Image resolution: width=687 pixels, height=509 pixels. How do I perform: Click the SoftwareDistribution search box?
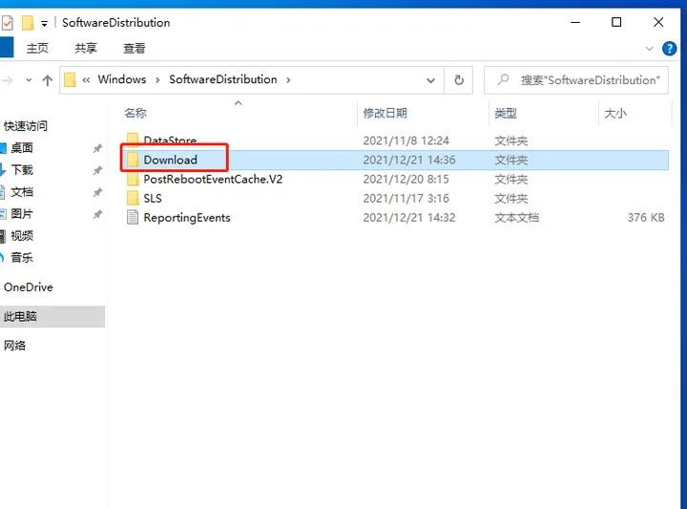(576, 80)
